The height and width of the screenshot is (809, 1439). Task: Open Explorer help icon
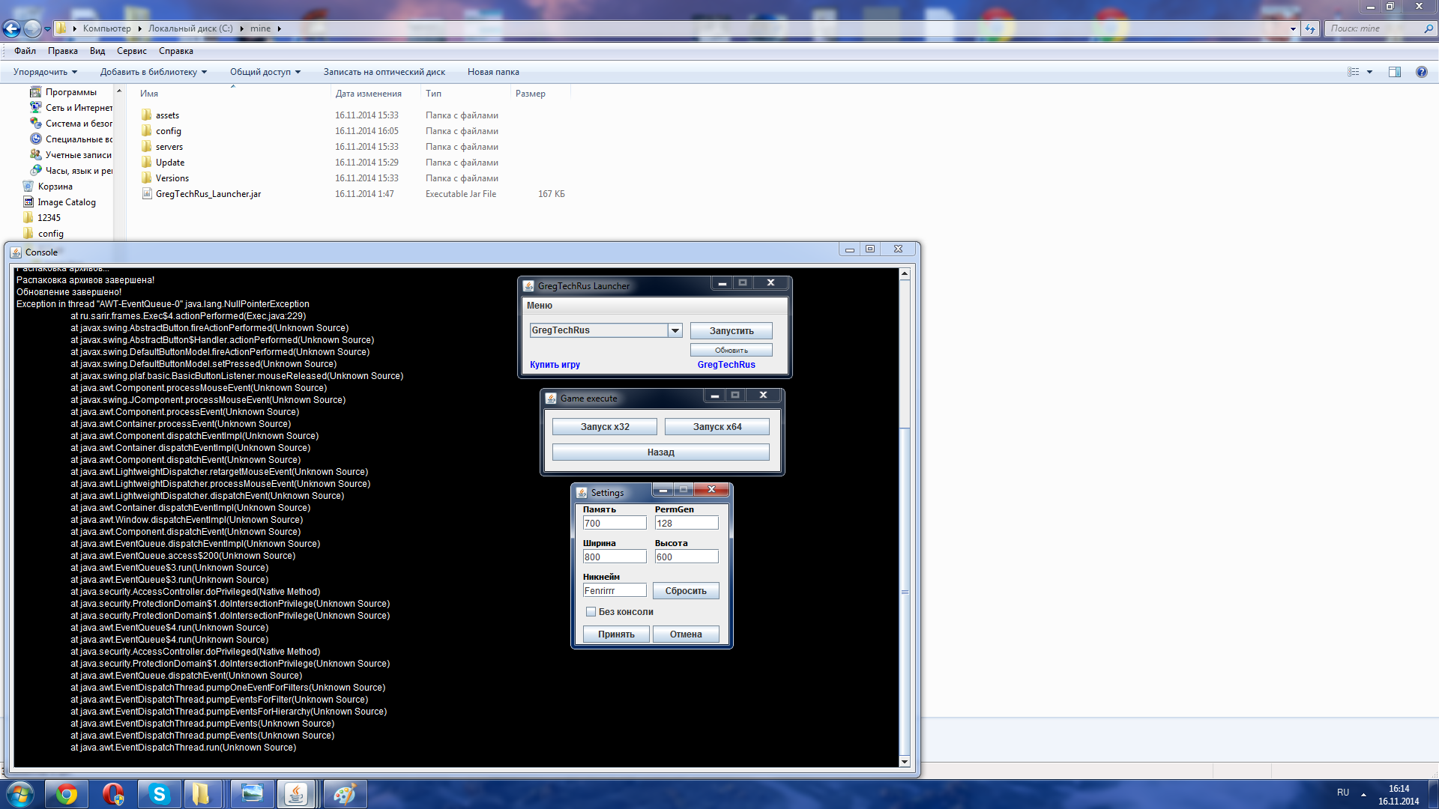[x=1421, y=72]
